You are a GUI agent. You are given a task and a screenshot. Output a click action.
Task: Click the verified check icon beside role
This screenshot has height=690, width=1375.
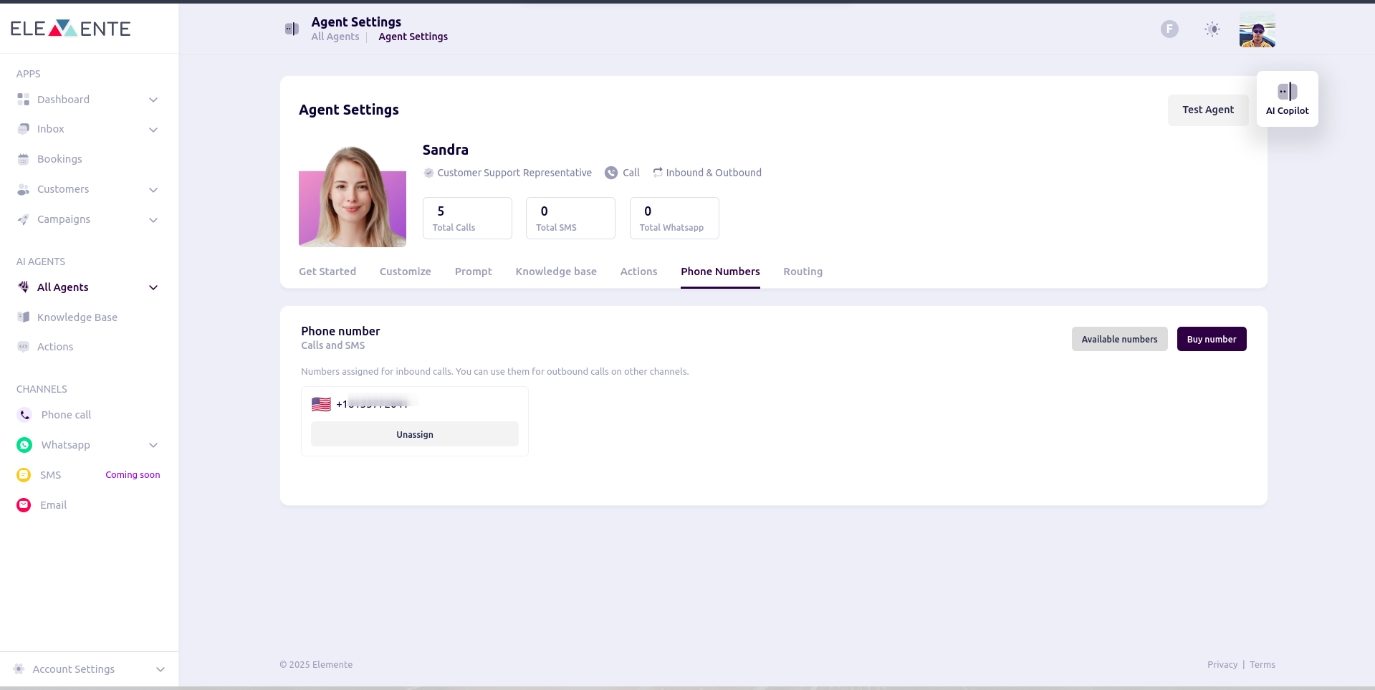(428, 173)
